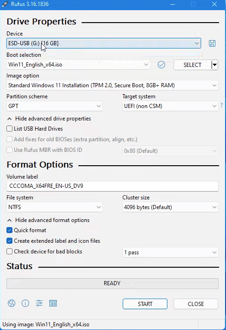Image resolution: width=226 pixels, height=330 pixels.
Task: Click the target system help question mark
Action: 221,105
